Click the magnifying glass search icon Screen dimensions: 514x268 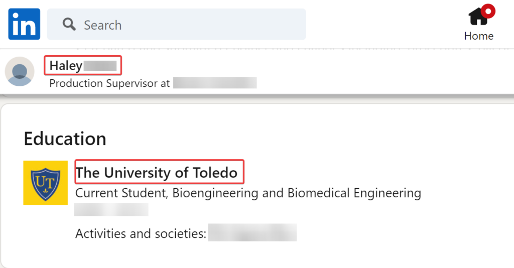tap(69, 25)
